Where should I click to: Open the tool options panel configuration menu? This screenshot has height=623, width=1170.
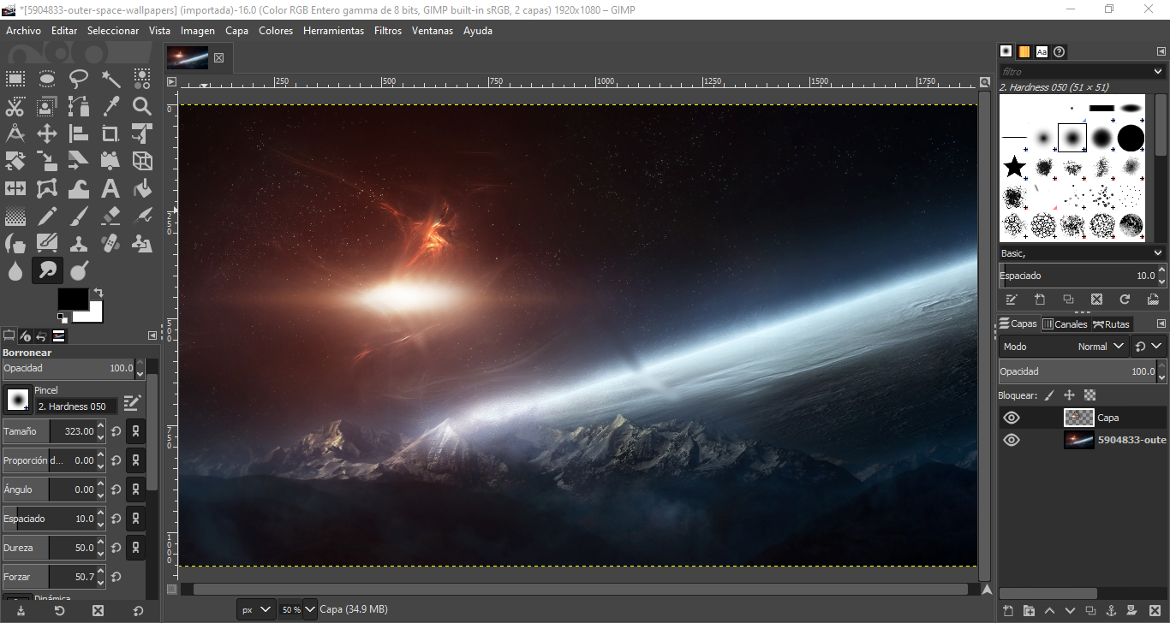(x=152, y=335)
